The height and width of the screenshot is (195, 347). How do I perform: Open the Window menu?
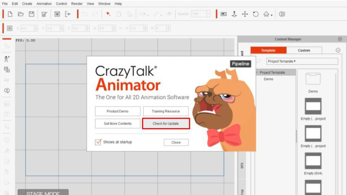tap(104, 4)
